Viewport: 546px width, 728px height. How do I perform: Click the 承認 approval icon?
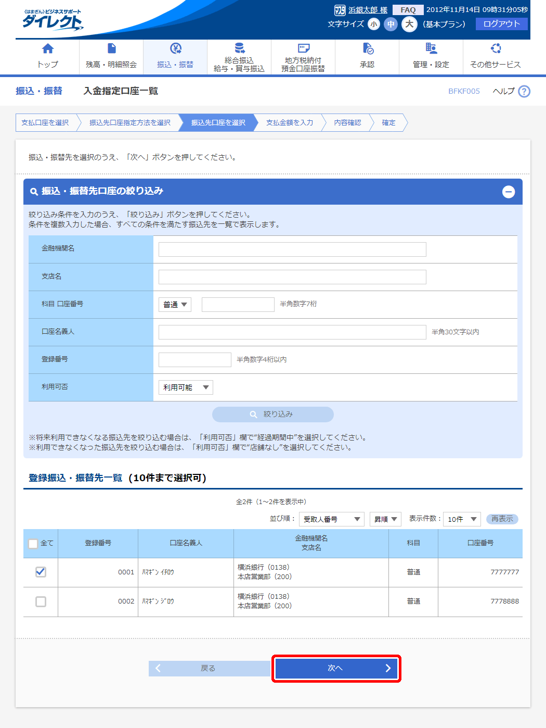tap(368, 49)
